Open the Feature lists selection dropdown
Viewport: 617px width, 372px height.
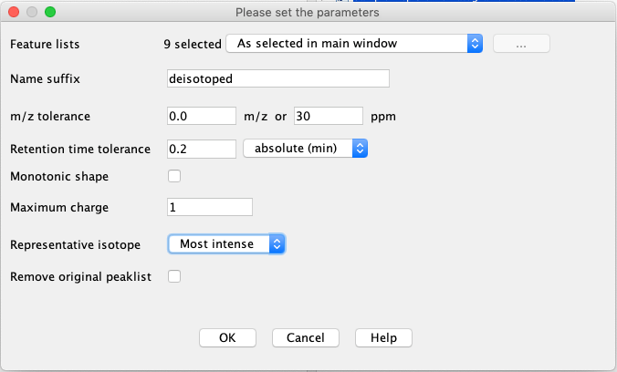click(353, 43)
